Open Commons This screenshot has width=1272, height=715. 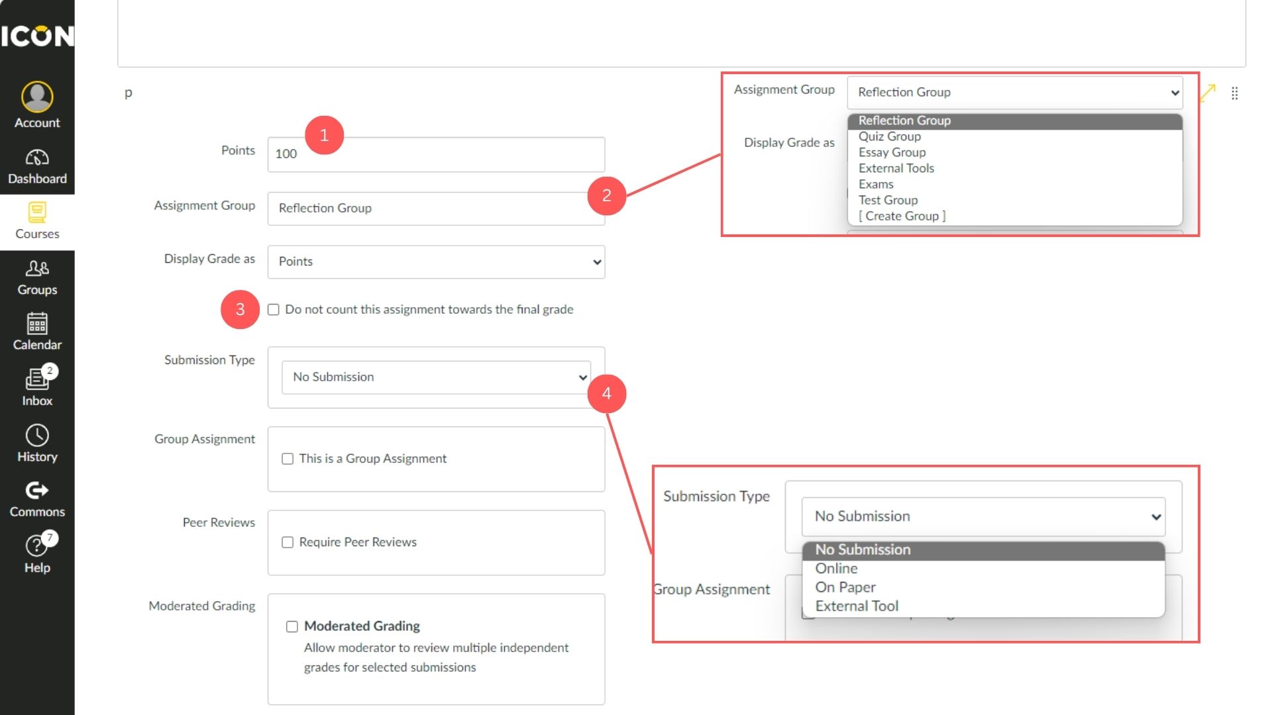[37, 498]
